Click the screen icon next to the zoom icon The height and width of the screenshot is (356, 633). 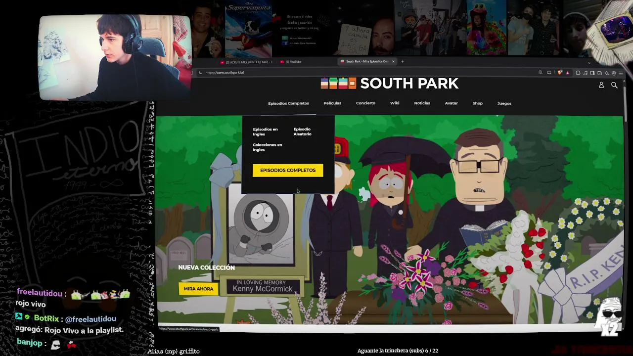point(549,73)
